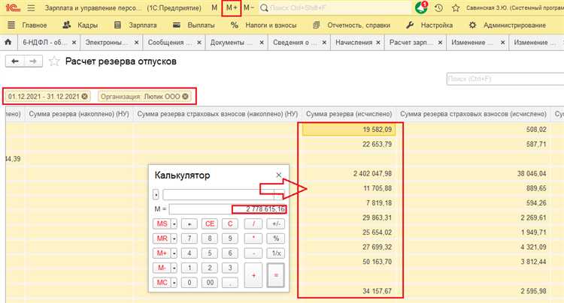This screenshot has height=303, width=564.
Task: Click the table search field
Action: (500, 78)
